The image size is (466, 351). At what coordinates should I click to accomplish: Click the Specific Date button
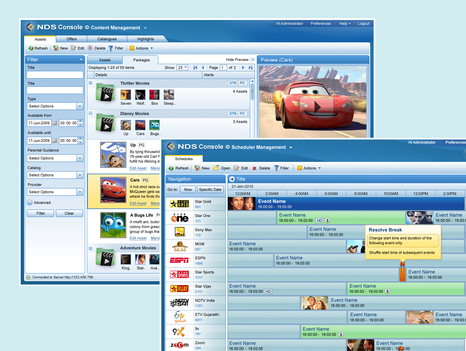(x=210, y=189)
